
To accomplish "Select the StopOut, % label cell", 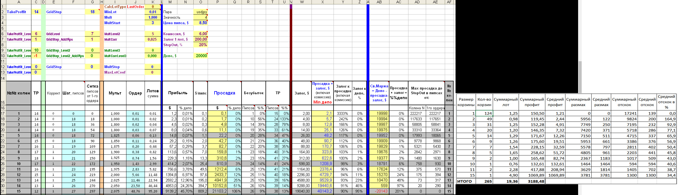I will (178, 45).
